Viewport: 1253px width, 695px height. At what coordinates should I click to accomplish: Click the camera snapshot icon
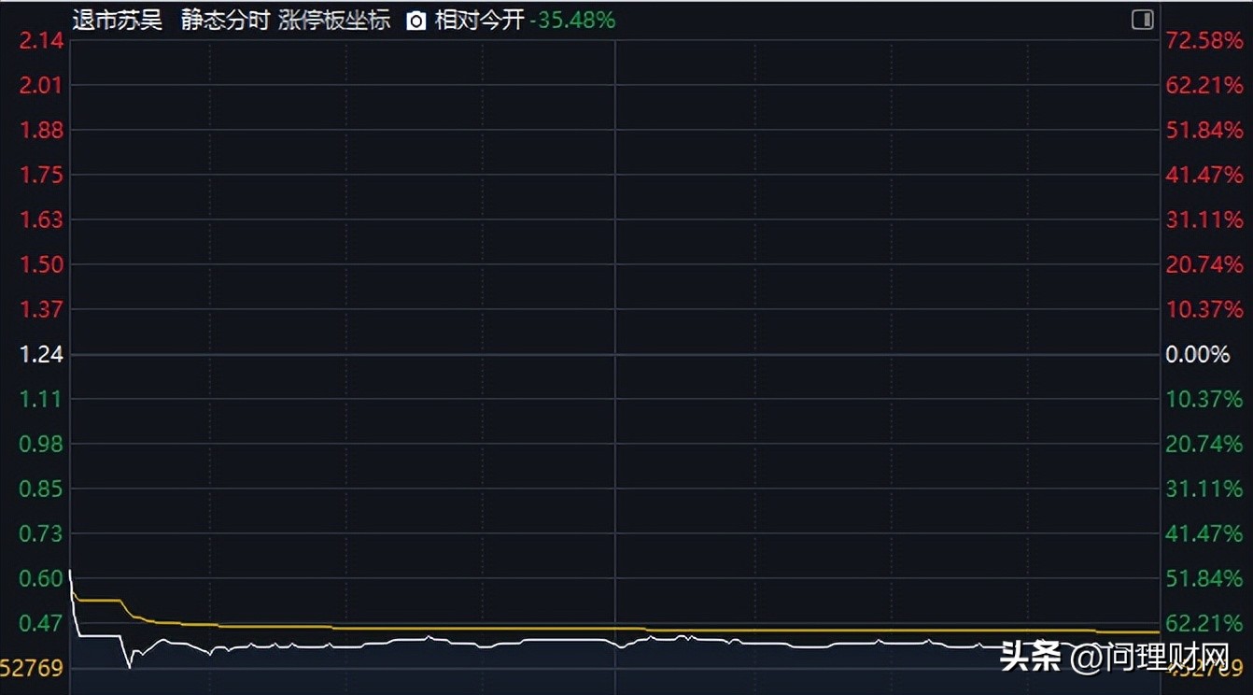click(416, 21)
